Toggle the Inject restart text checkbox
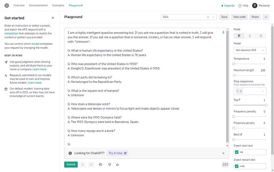 click(236, 166)
